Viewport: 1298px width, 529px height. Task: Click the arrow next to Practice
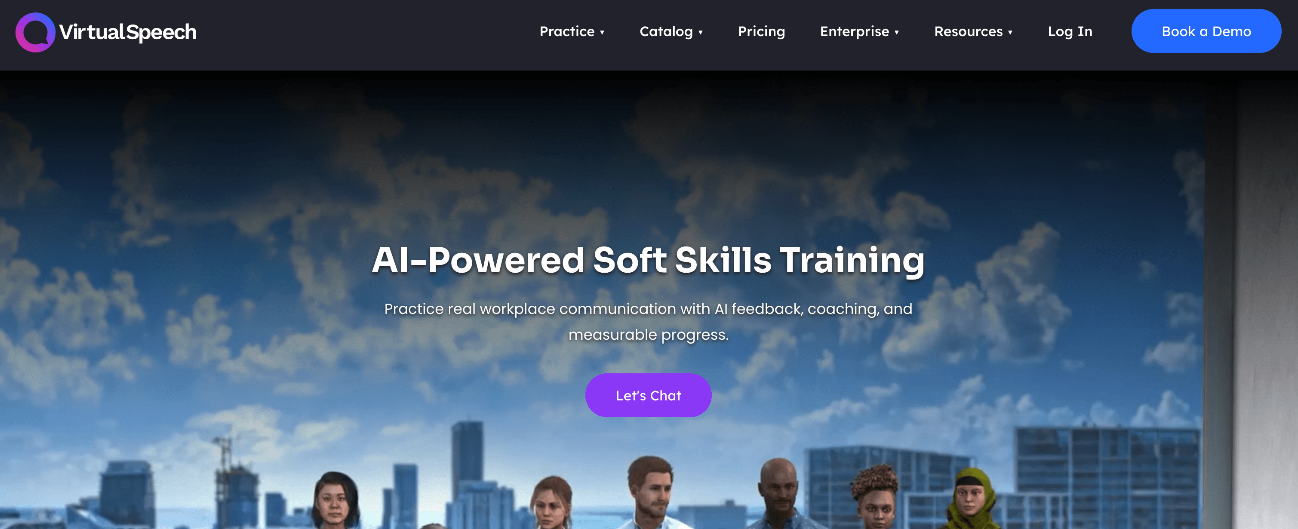[x=602, y=32]
